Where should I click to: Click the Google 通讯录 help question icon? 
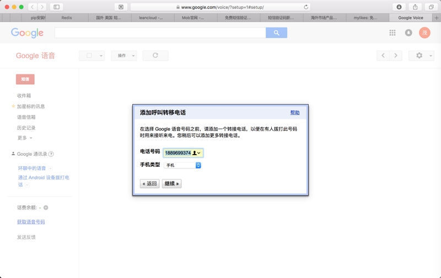click(51, 154)
